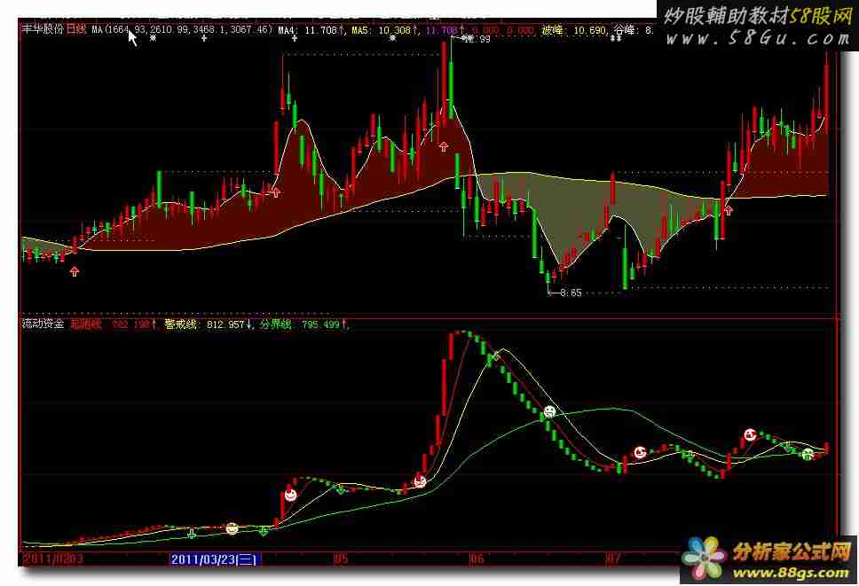
Task: Click the 波峰: 10.690 value
Action: click(x=574, y=30)
